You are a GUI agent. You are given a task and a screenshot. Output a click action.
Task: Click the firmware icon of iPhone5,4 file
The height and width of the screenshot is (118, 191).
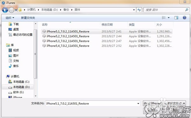point(44,46)
